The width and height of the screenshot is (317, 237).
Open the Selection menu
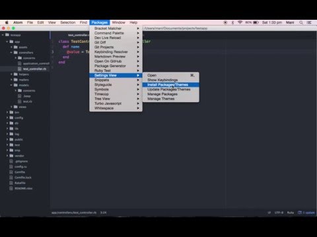(x=68, y=22)
